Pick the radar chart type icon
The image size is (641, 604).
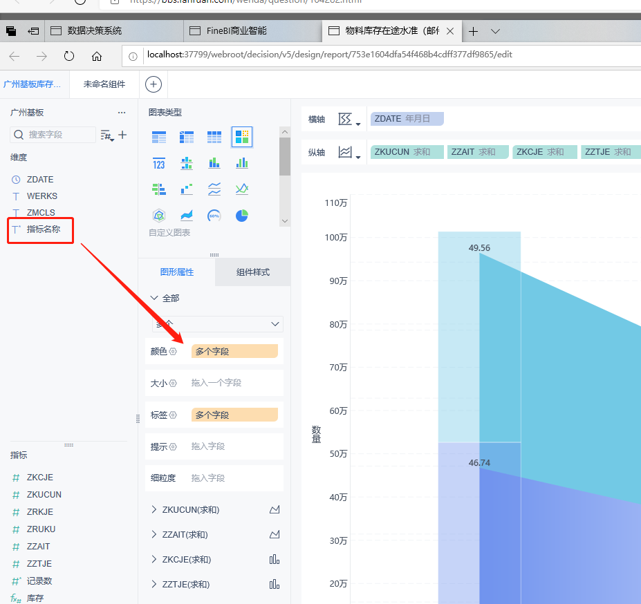click(158, 216)
